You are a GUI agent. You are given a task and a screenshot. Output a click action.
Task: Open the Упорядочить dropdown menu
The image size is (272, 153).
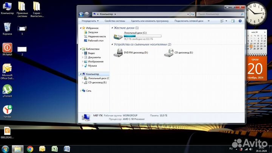pyautogui.click(x=90, y=21)
